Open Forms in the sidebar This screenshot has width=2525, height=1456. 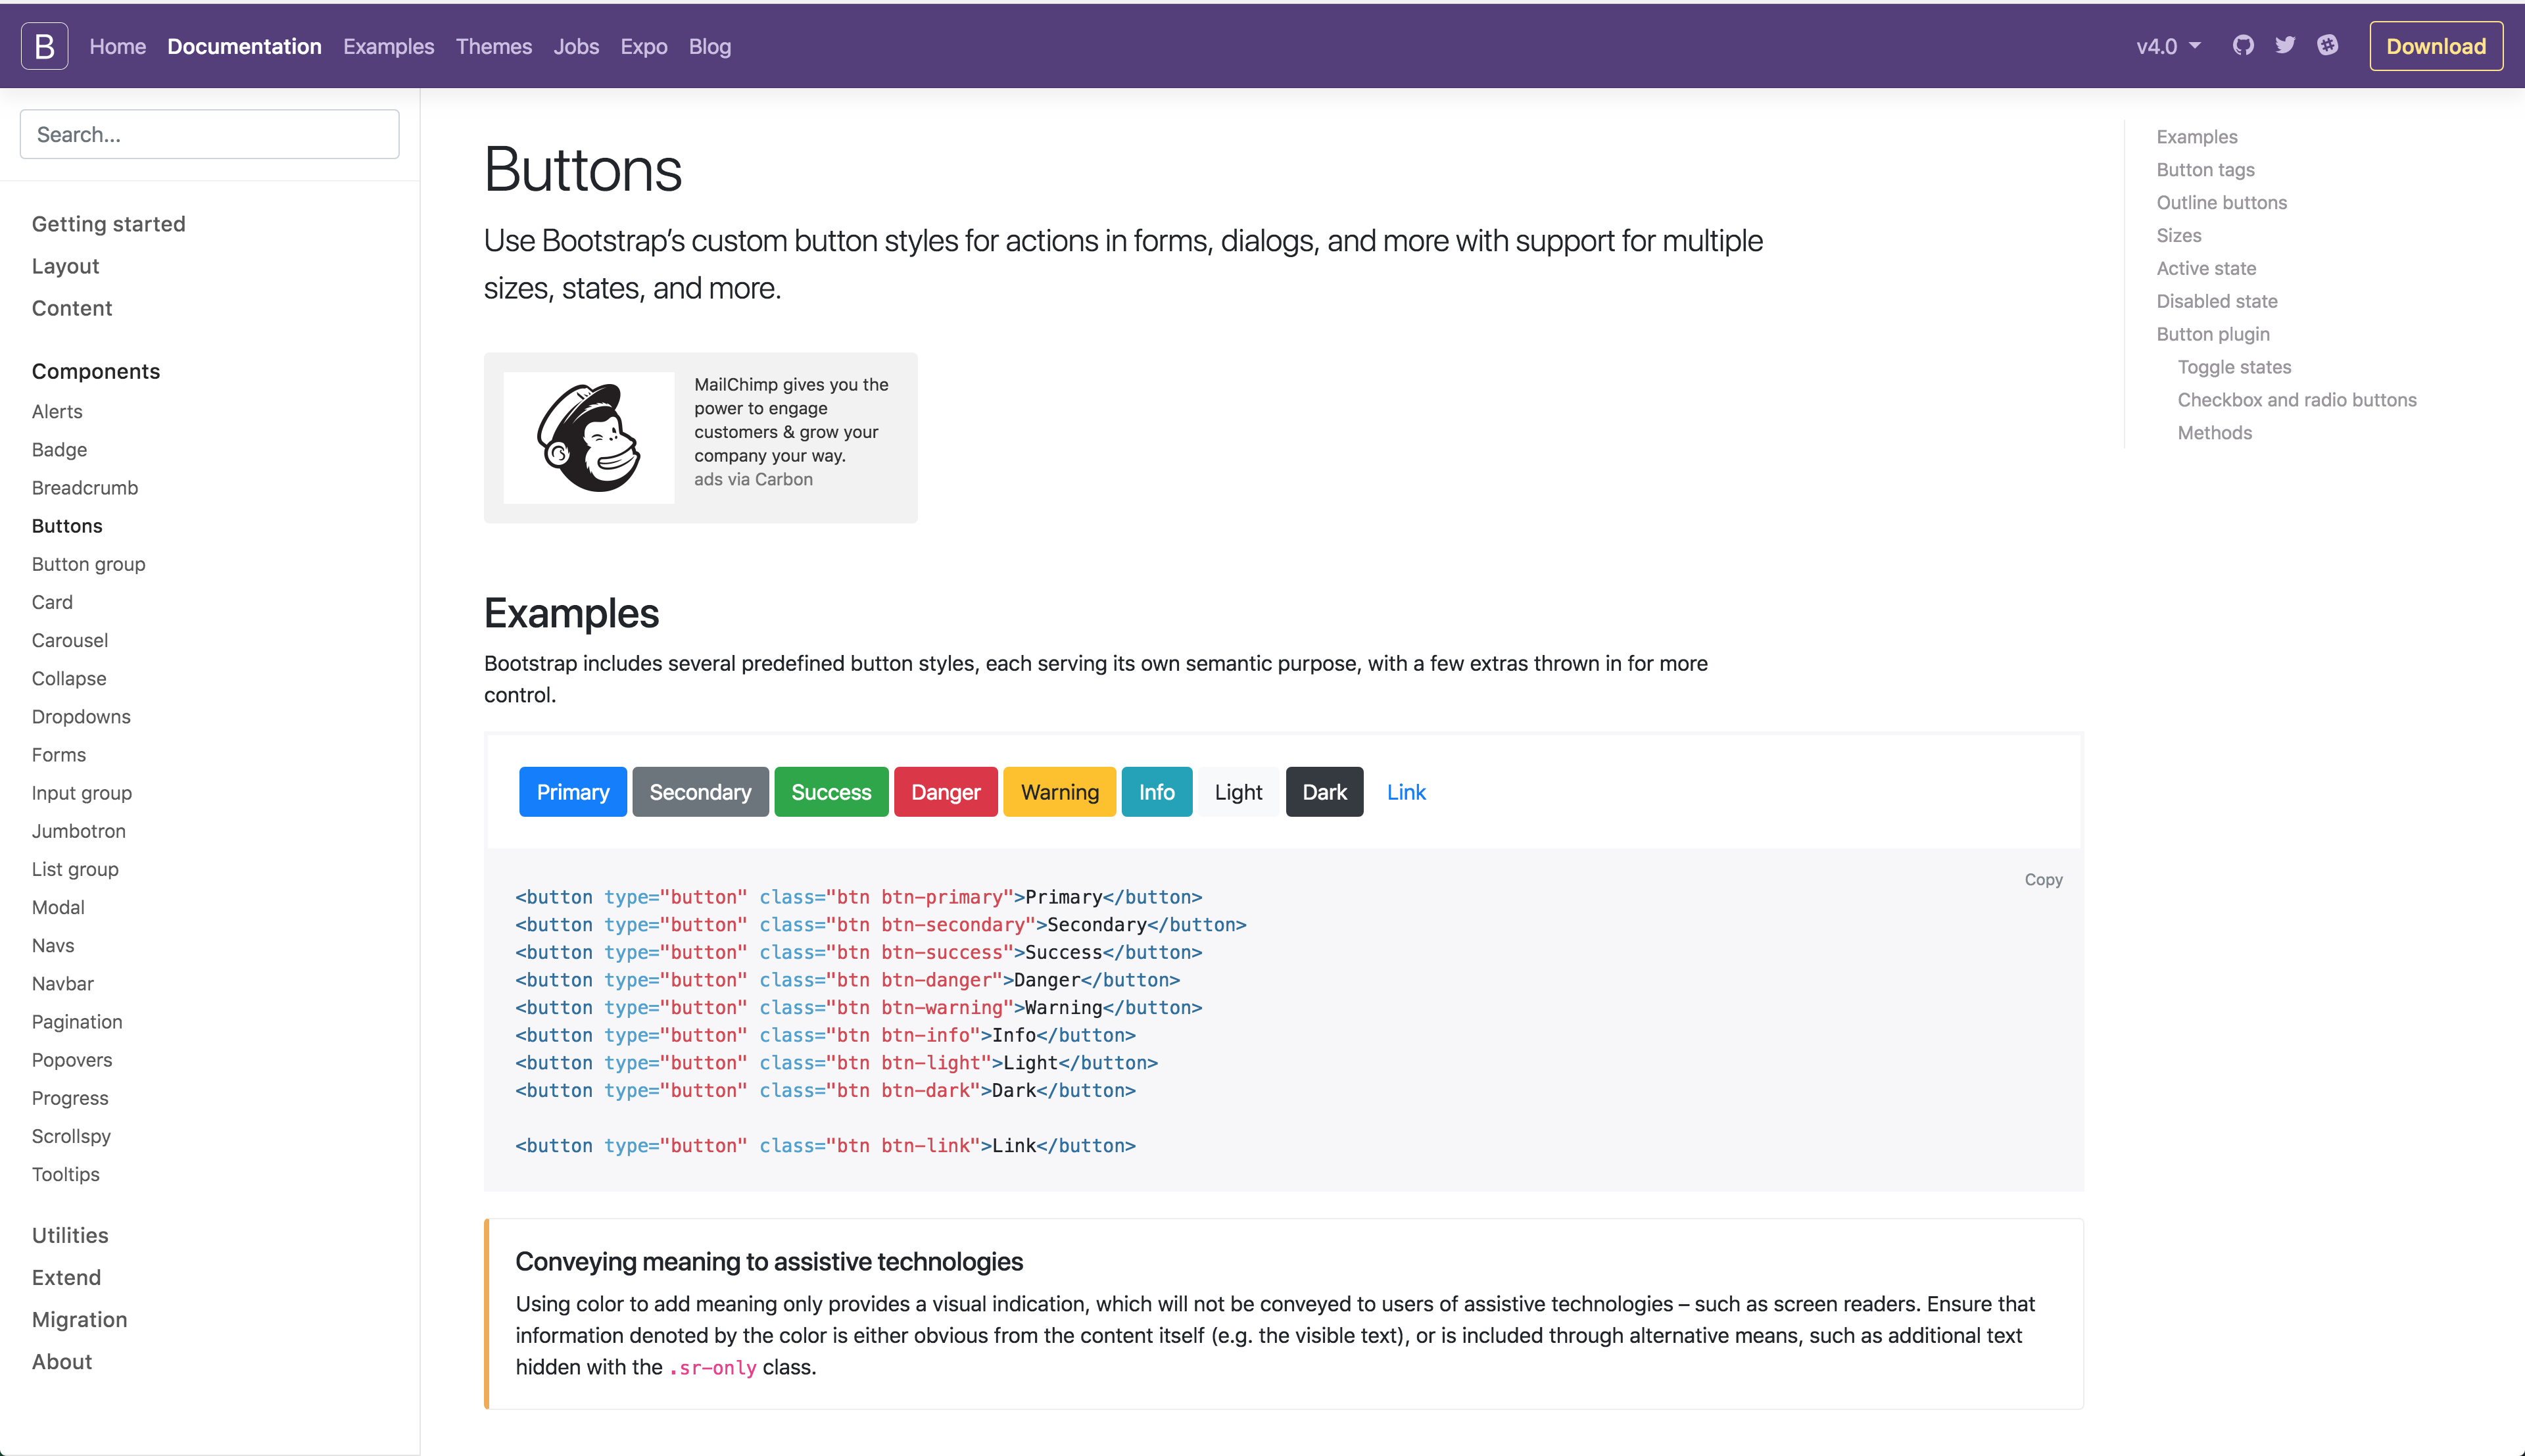(x=59, y=754)
